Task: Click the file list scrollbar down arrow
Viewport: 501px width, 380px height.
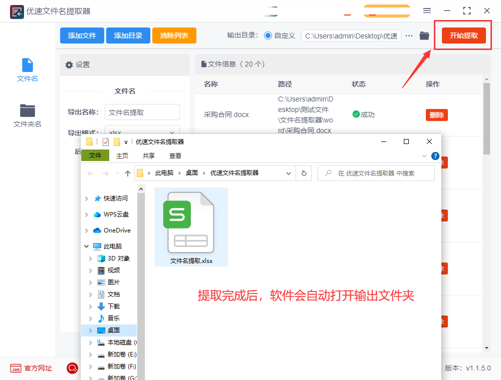Action: pos(486,348)
